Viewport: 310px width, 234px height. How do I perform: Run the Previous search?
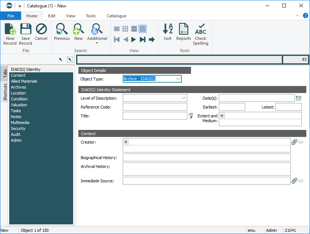coord(62,30)
